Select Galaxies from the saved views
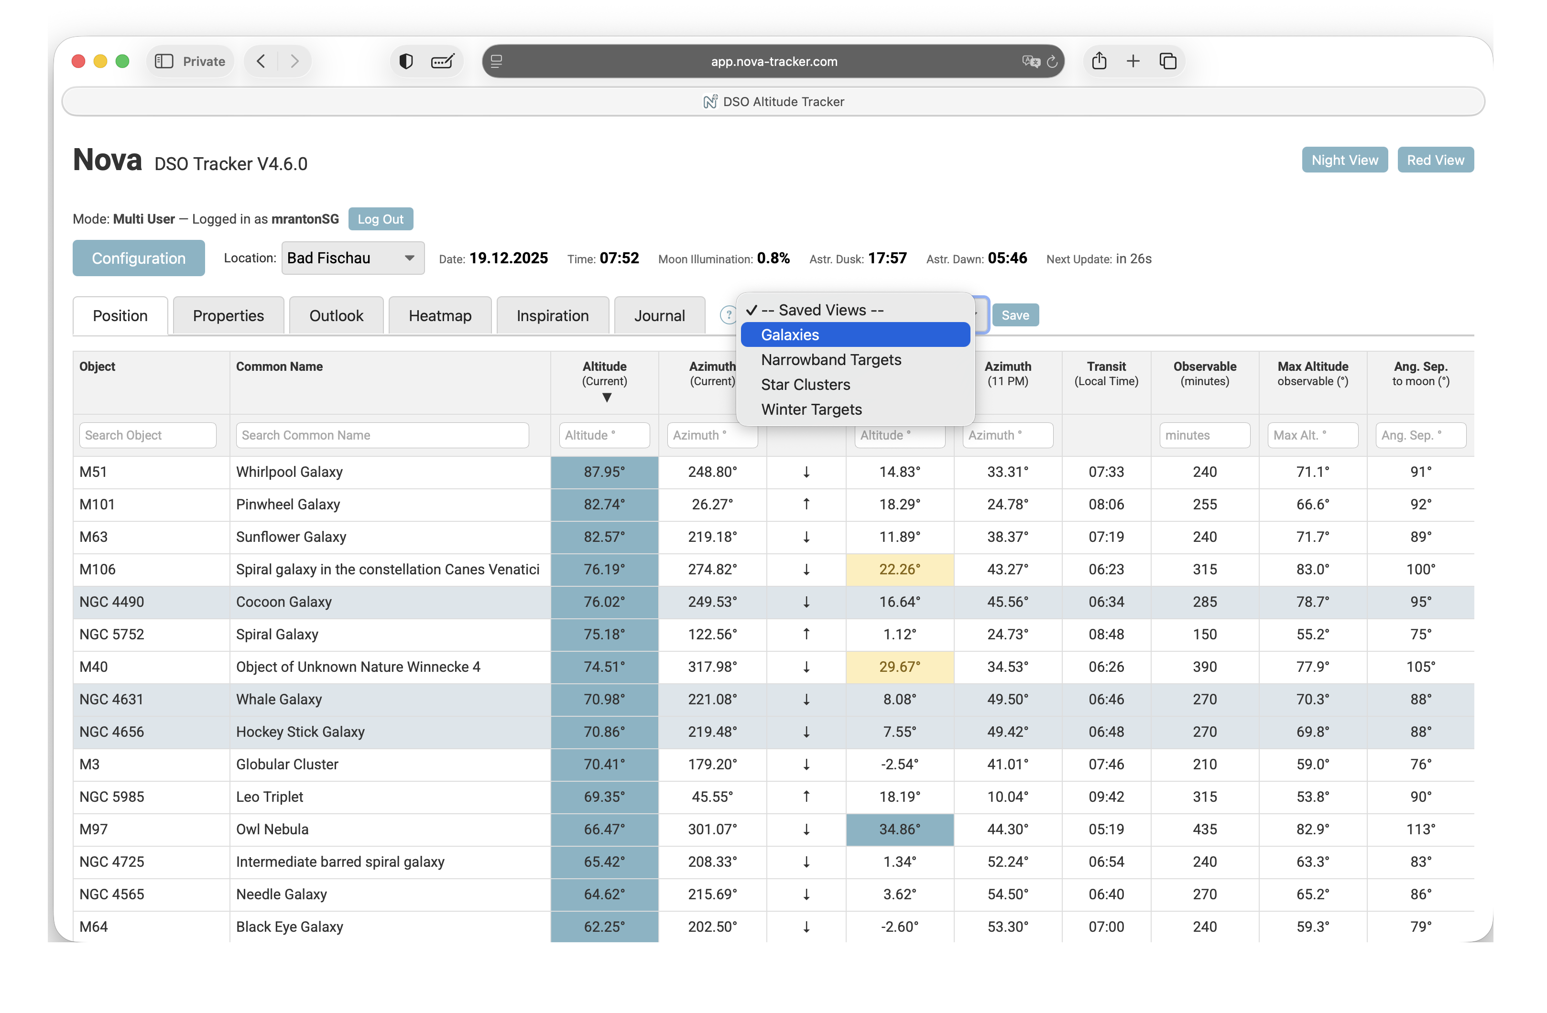Viewport: 1547px width, 1013px height. [x=855, y=334]
